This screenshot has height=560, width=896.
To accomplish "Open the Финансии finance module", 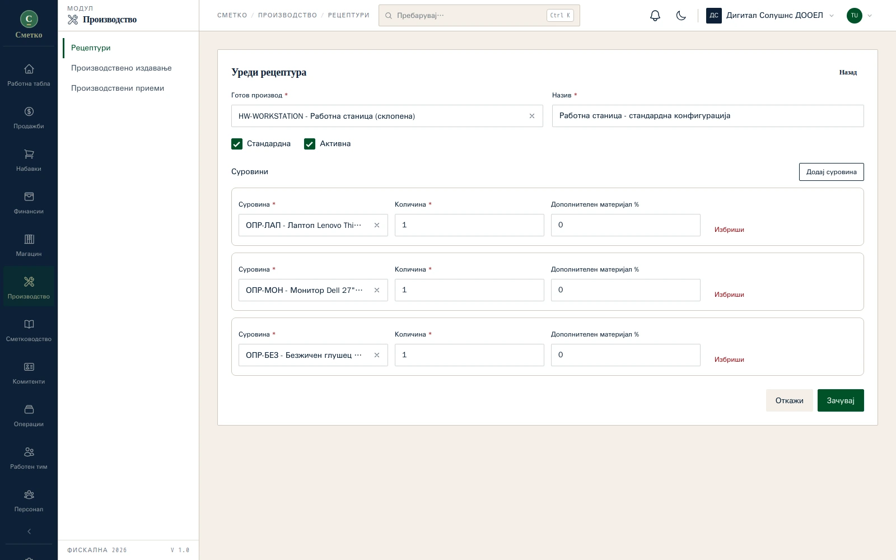I will [29, 203].
